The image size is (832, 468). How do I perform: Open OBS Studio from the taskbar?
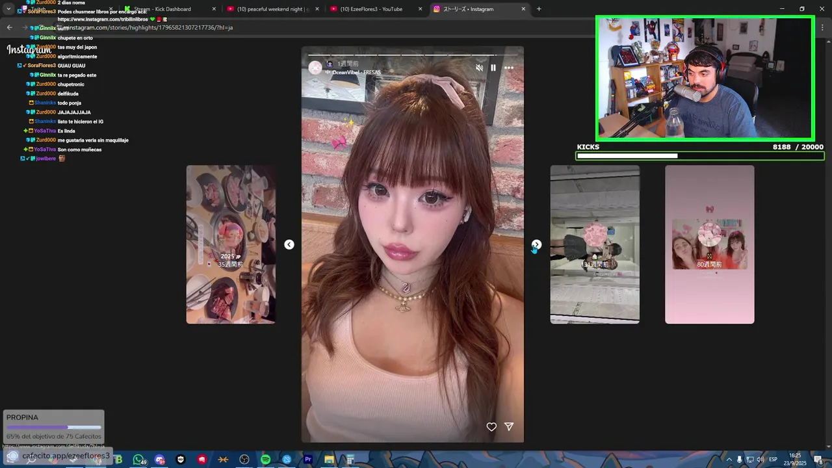(x=244, y=460)
